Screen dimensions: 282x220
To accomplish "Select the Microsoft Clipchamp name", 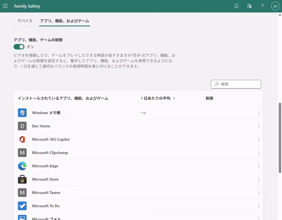I will pyautogui.click(x=50, y=153).
